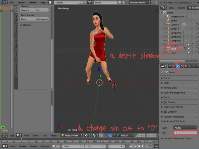Open the Help menu

click(43, 3)
